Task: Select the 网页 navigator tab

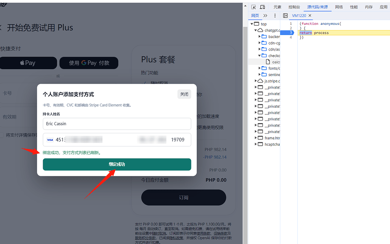Action: point(255,16)
